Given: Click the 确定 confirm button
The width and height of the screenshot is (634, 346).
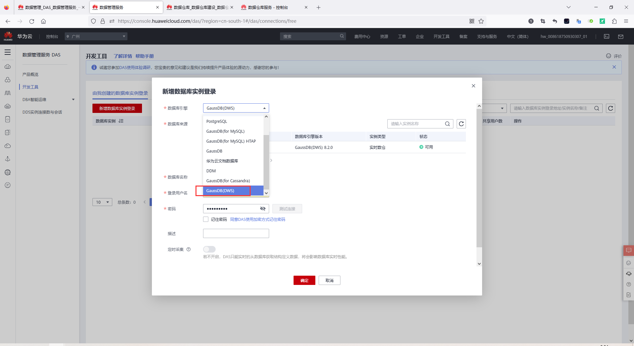Looking at the screenshot, I should pyautogui.click(x=304, y=280).
